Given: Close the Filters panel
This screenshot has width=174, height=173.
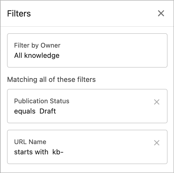Looking at the screenshot, I should point(161,13).
